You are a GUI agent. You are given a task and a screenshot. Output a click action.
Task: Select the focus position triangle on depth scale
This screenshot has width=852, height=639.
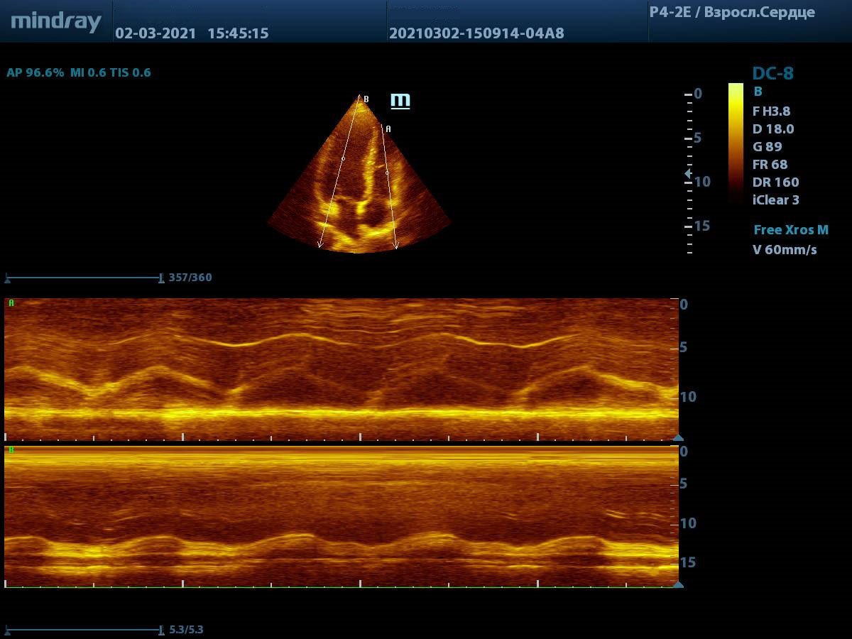[687, 173]
